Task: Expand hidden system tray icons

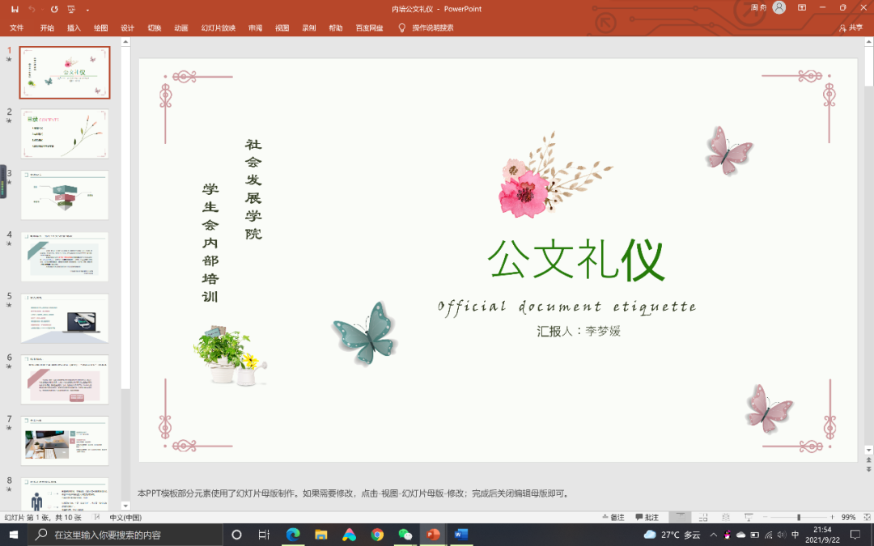Action: point(713,535)
